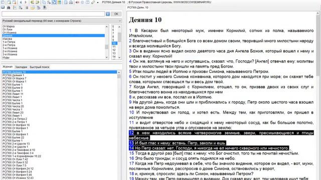This screenshot has height=180, width=321.
Task: Click the dark building icon in second toolbar row
Action: [9, 7]
